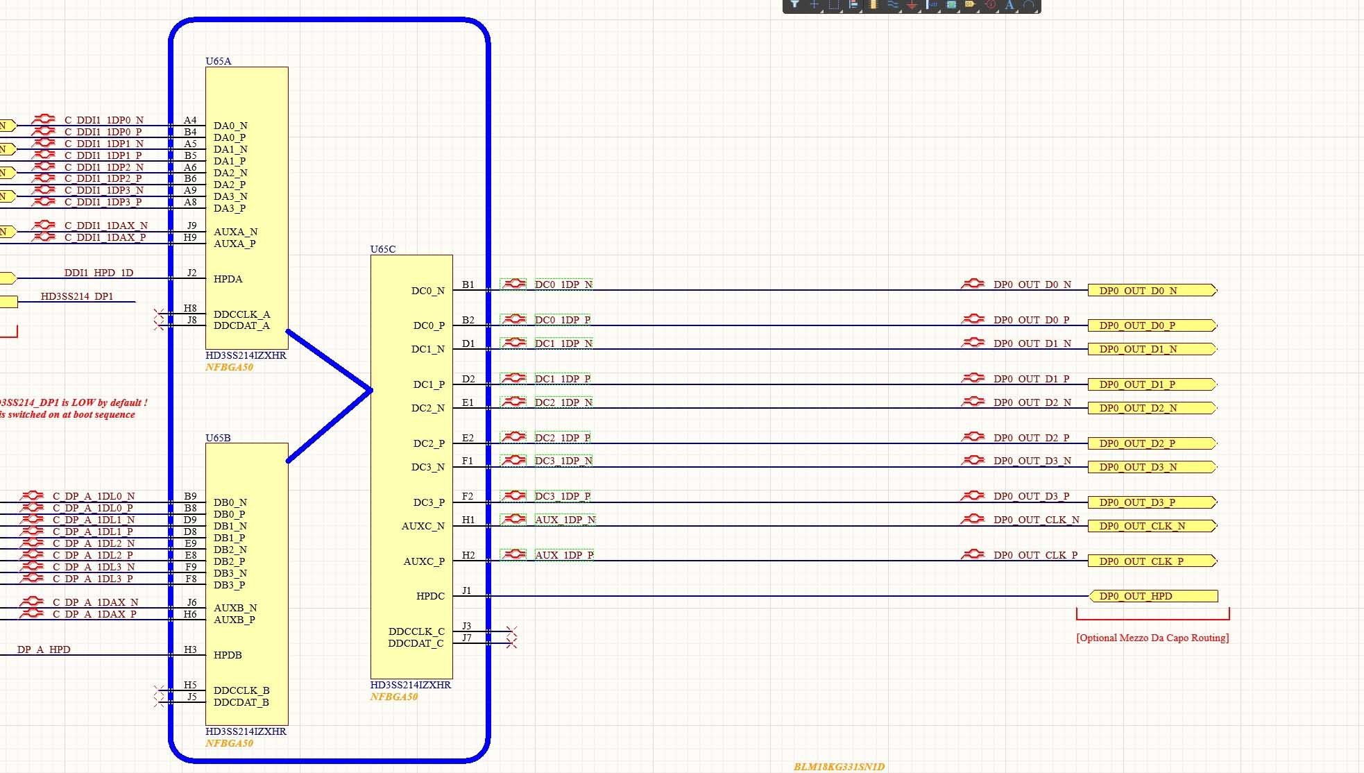Activate the Place Wire tool
The image size is (1364, 773).
point(893,4)
